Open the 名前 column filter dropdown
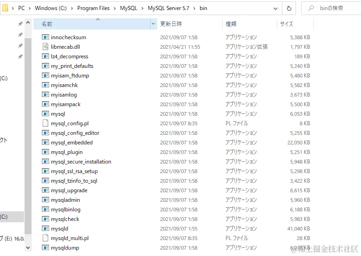The height and width of the screenshot is (256, 361). tap(153, 24)
